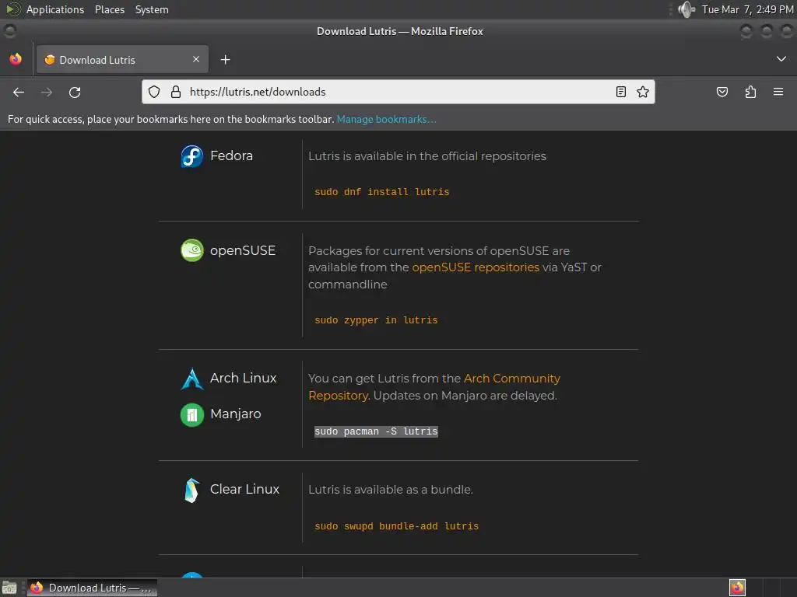The height and width of the screenshot is (597, 797).
Task: Click the Fedora logo icon
Action: [192, 156]
